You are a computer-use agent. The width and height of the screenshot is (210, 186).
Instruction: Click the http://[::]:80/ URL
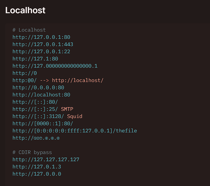click(35, 102)
